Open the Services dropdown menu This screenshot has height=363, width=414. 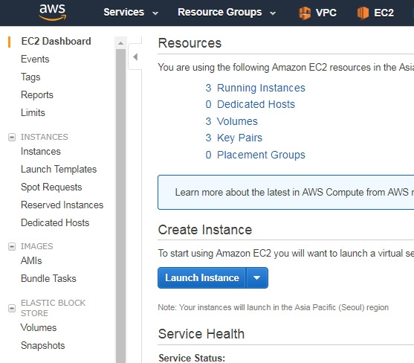click(x=131, y=13)
